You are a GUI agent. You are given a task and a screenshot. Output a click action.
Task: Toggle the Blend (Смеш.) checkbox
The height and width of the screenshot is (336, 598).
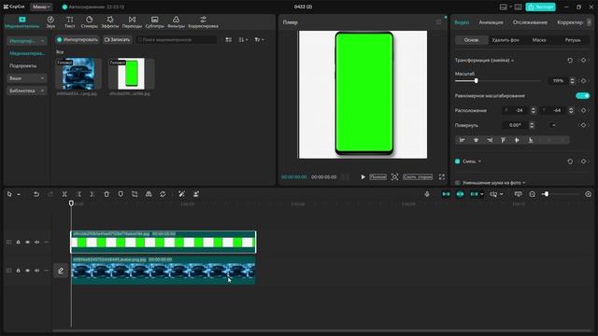(457, 161)
